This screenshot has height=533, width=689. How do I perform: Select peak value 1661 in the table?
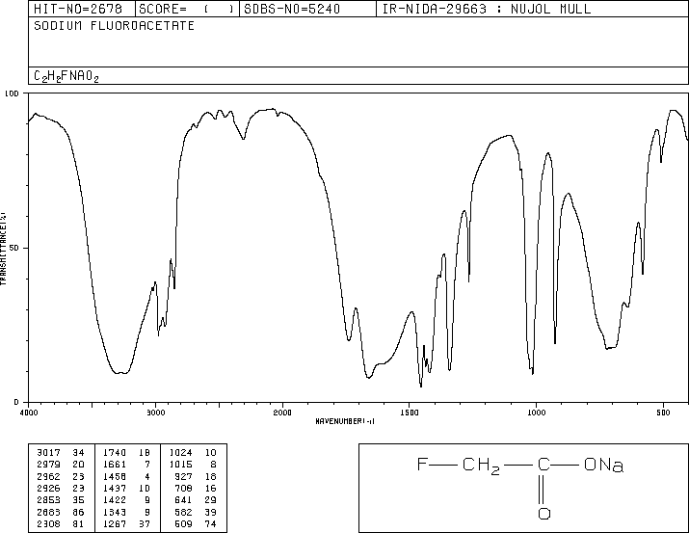(115, 465)
